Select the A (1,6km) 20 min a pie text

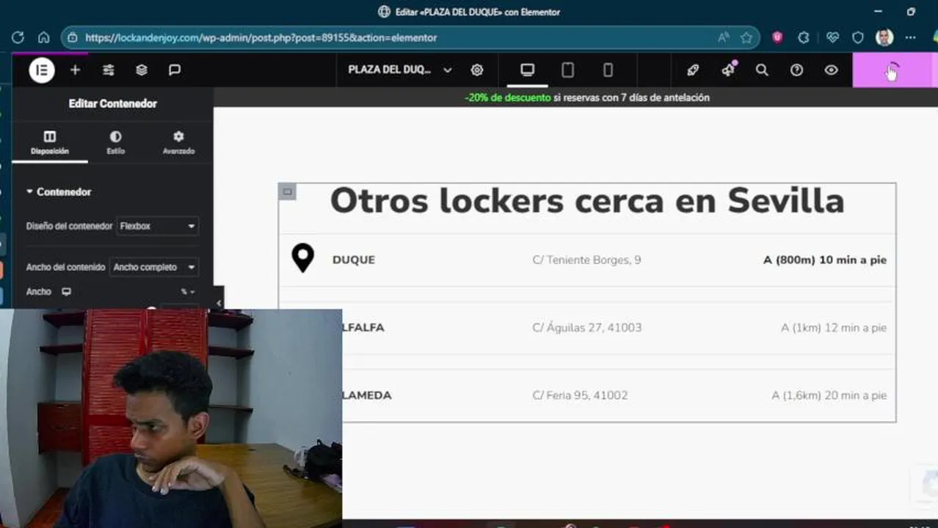click(x=829, y=395)
